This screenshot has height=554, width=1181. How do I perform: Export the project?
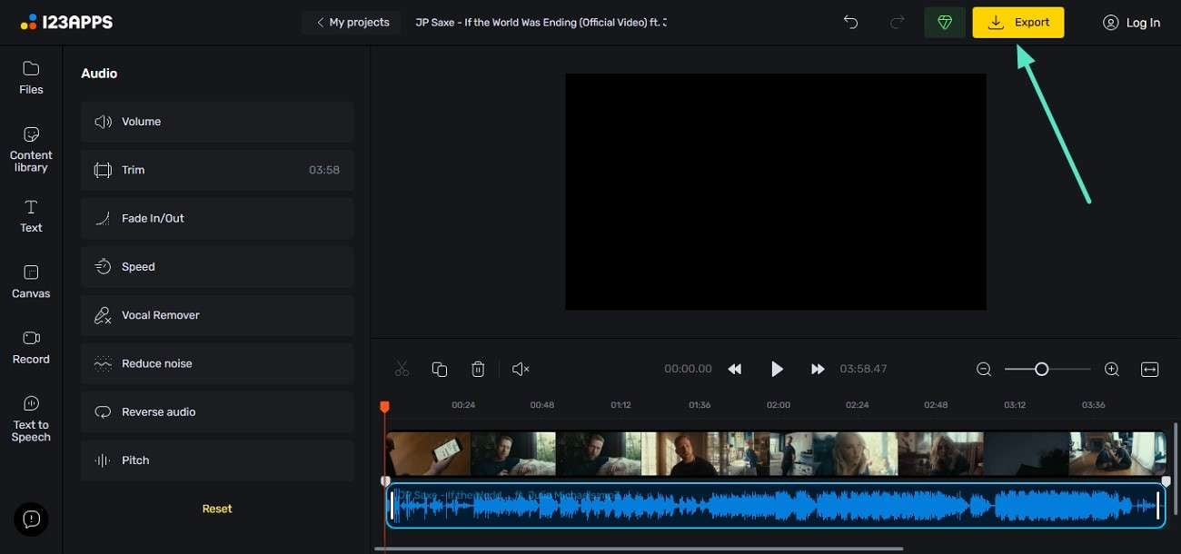(x=1018, y=22)
